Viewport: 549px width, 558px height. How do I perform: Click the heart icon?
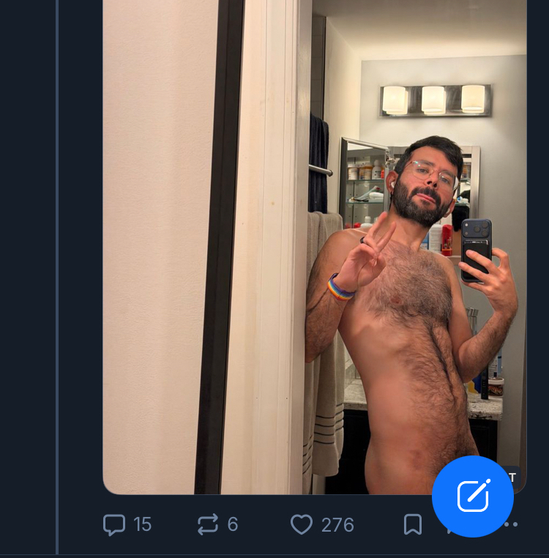click(x=302, y=524)
